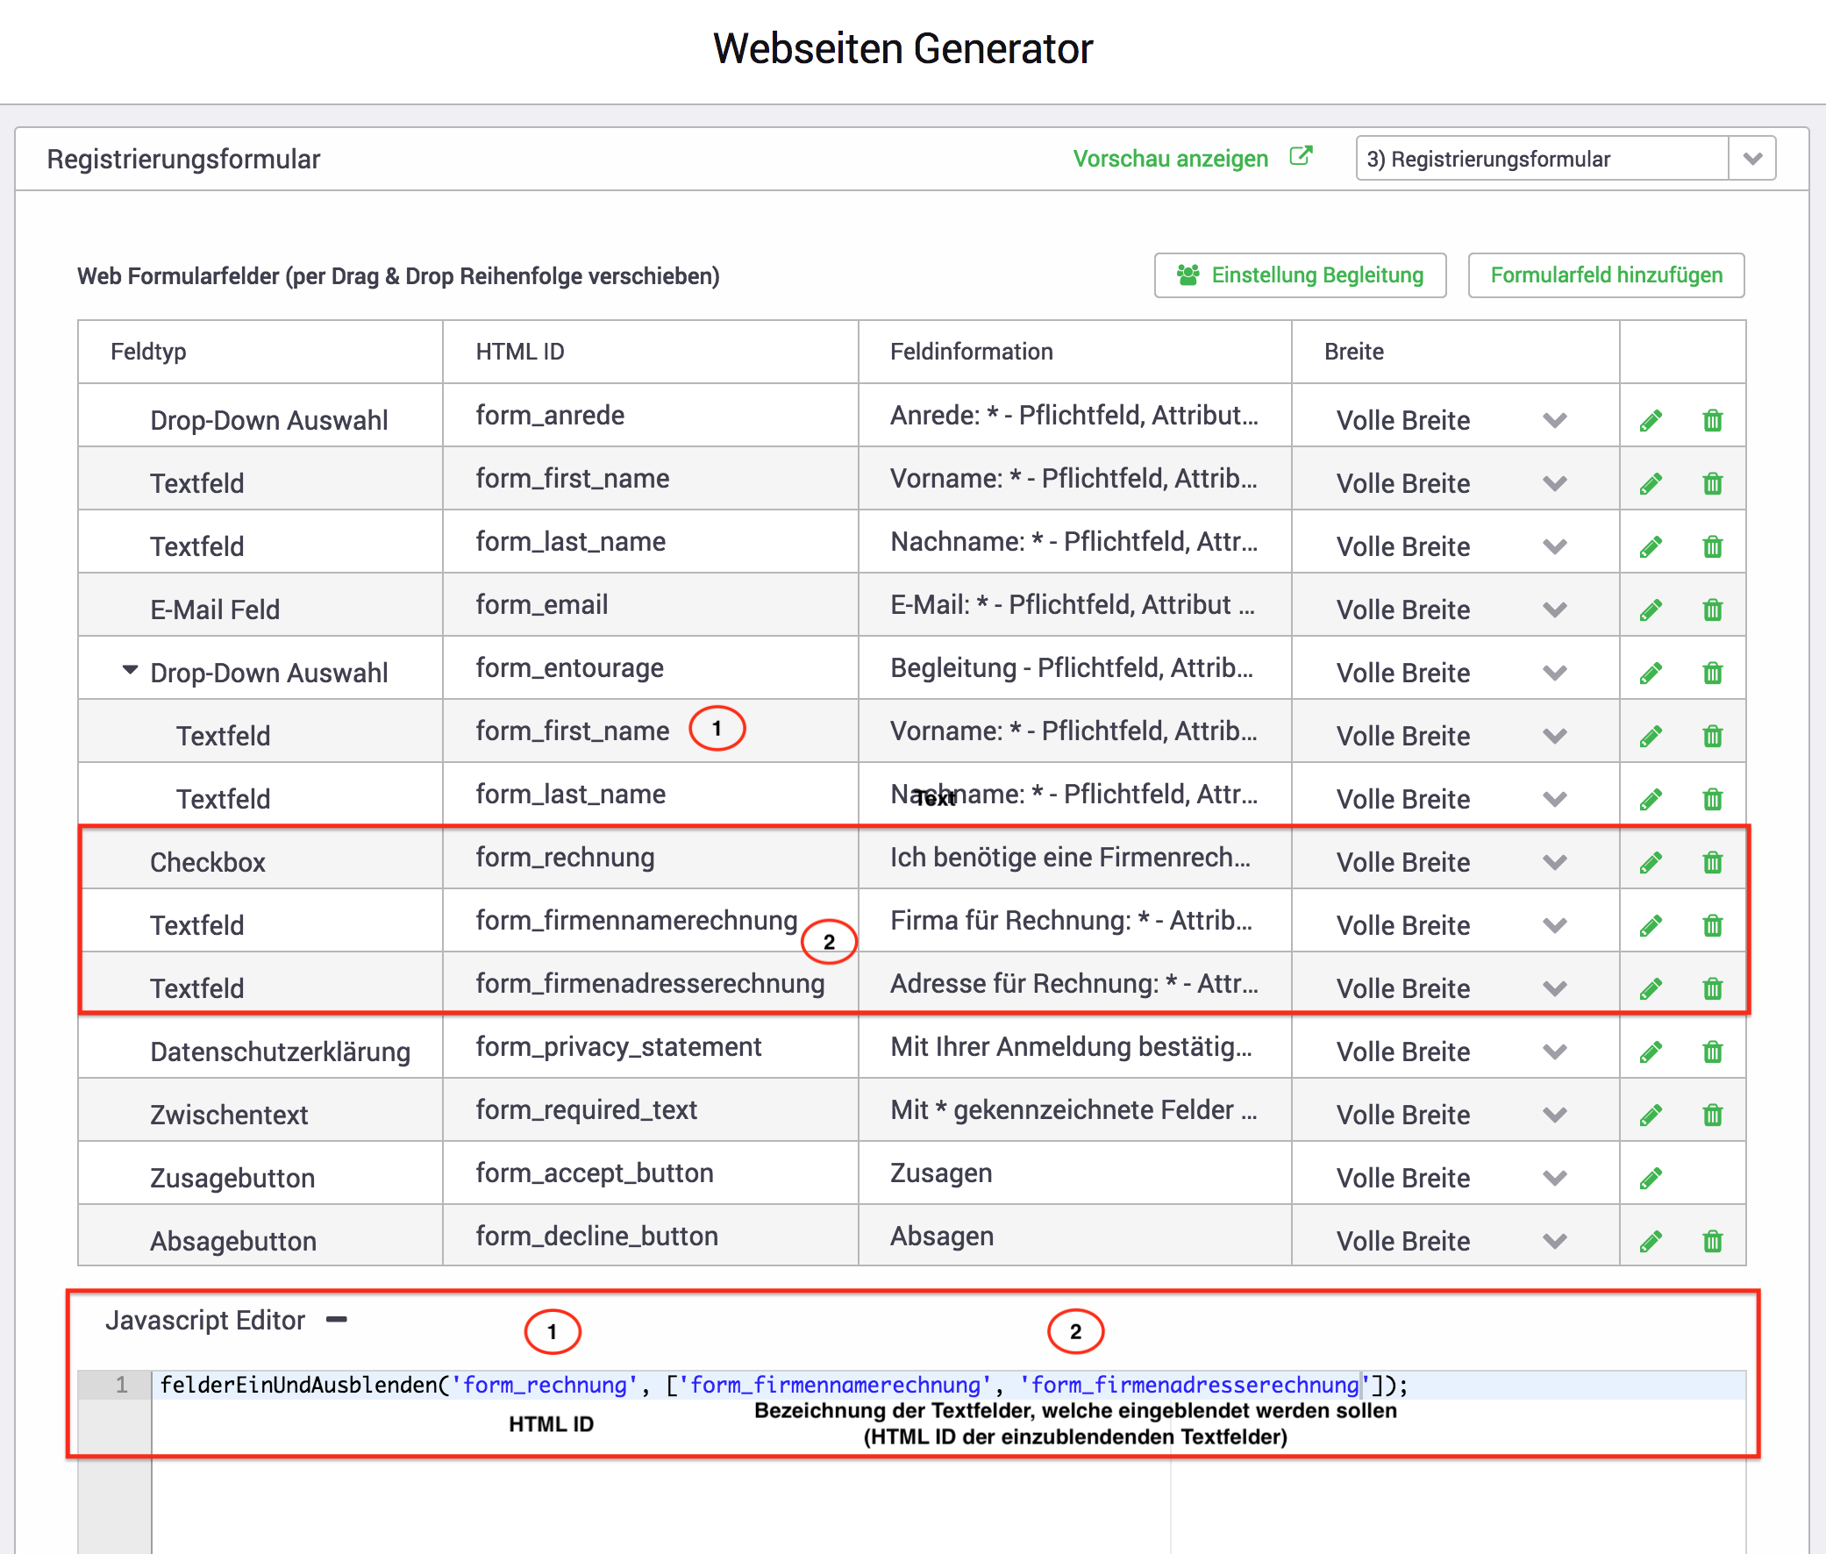The width and height of the screenshot is (1826, 1554).
Task: Click the 'Absagen' field information cell
Action: pos(942,1236)
